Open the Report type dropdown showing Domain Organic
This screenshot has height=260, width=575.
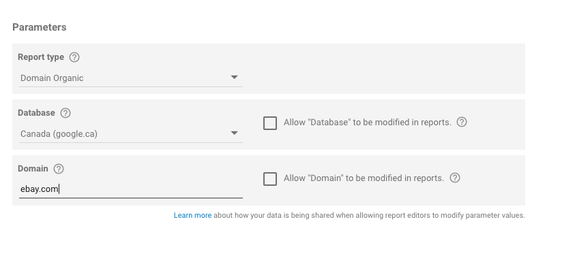130,78
